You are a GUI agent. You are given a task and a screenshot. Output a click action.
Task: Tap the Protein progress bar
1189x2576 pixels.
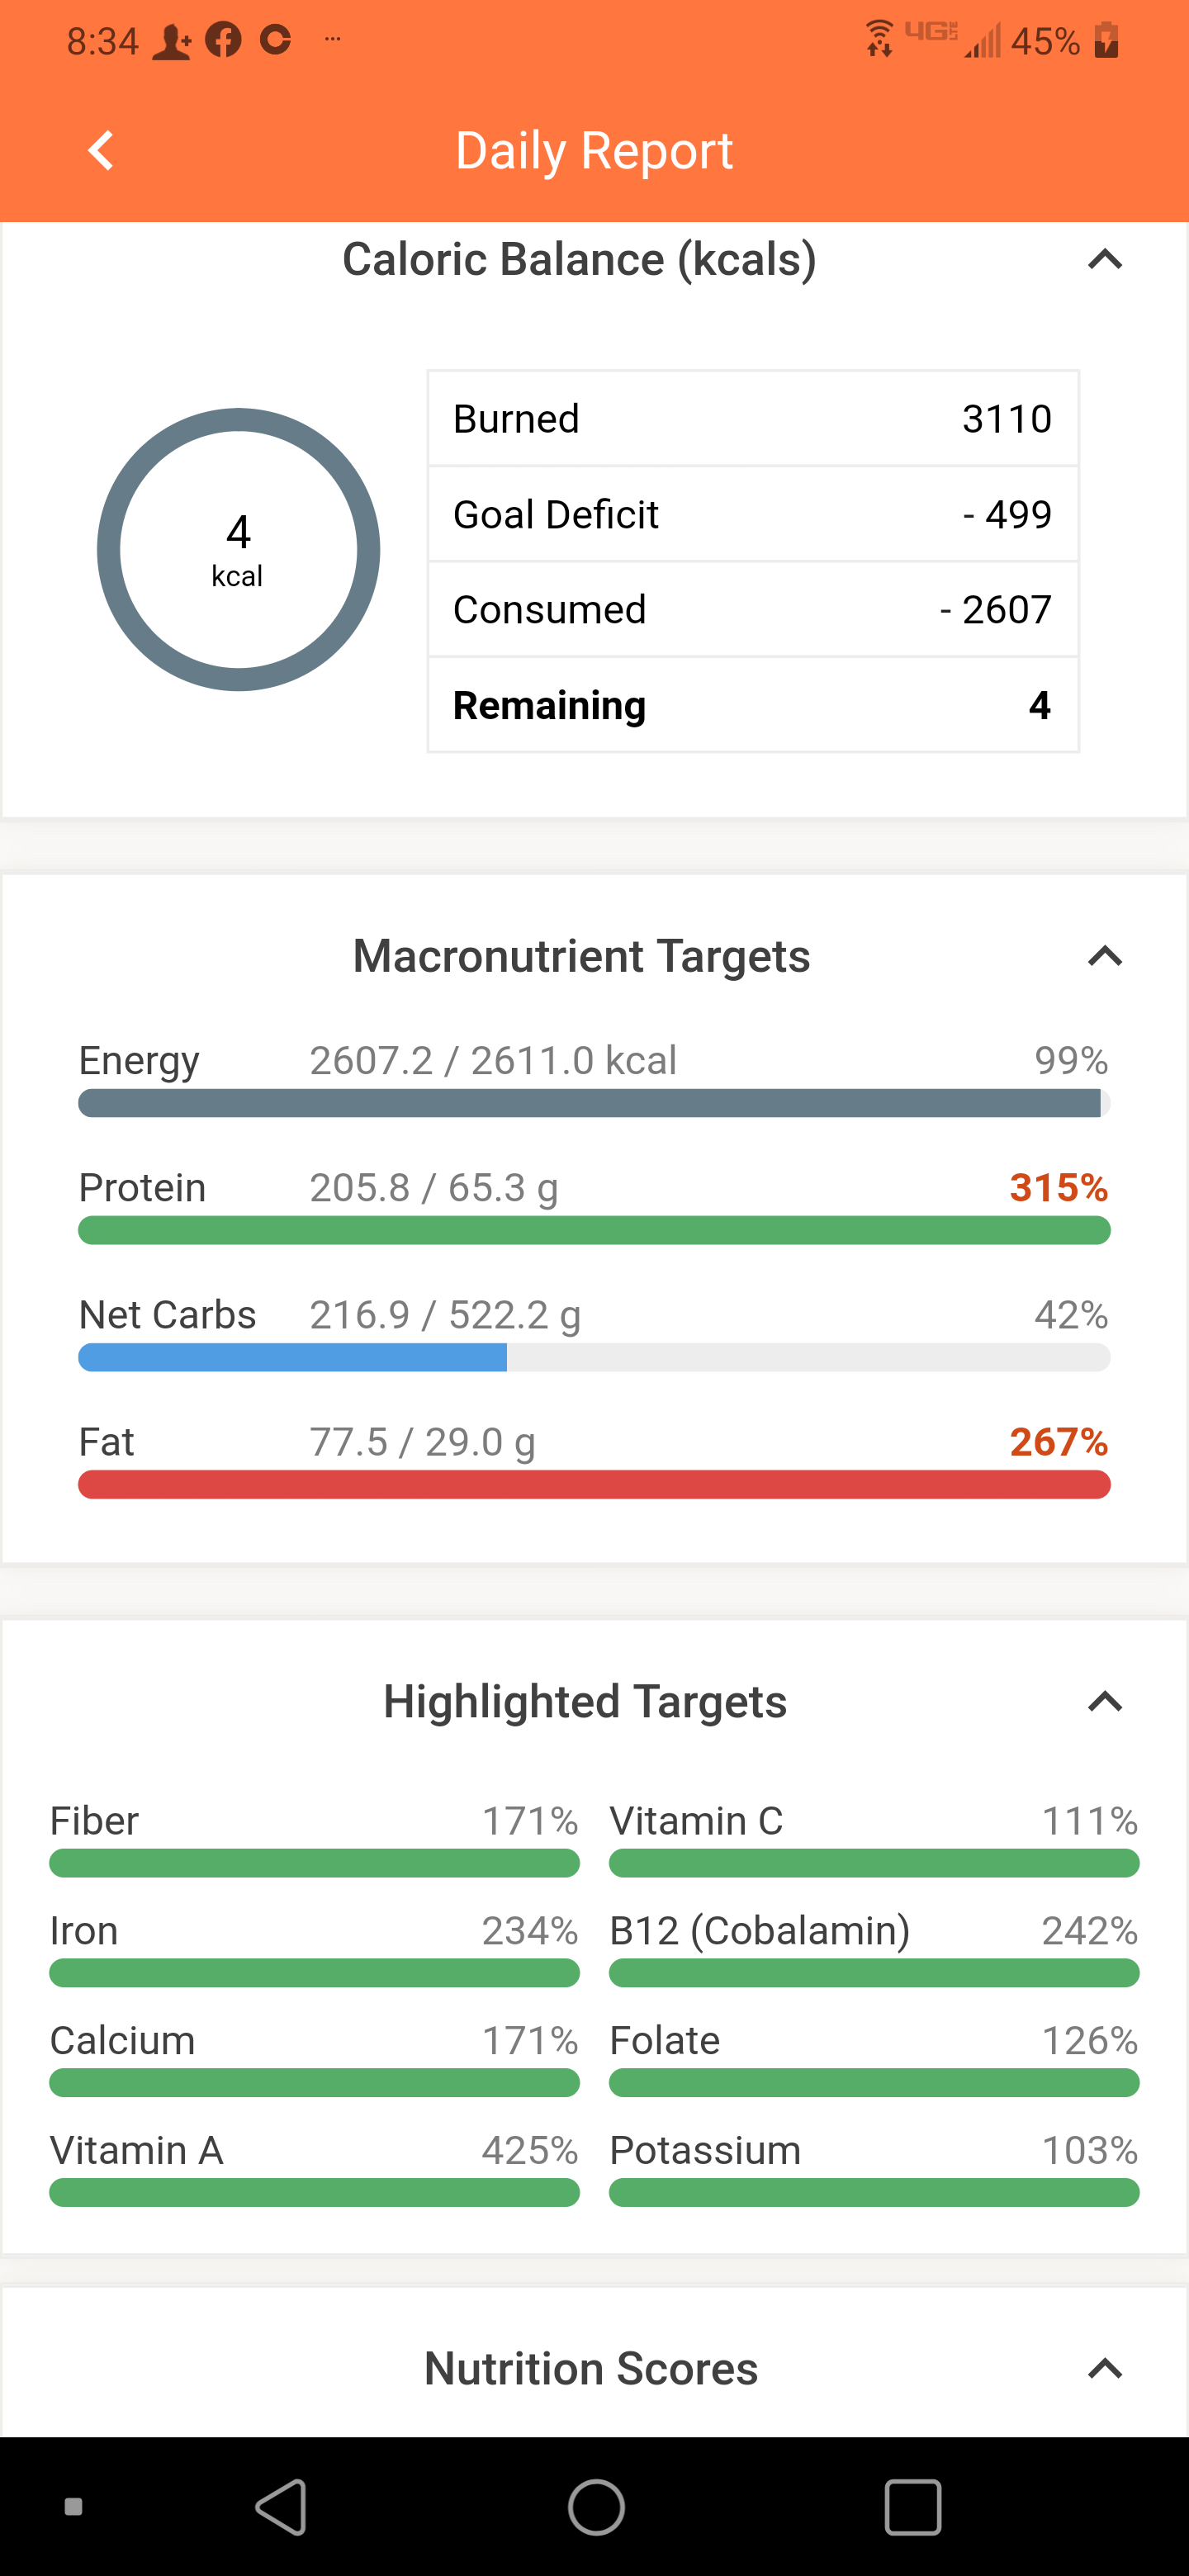tap(594, 1230)
